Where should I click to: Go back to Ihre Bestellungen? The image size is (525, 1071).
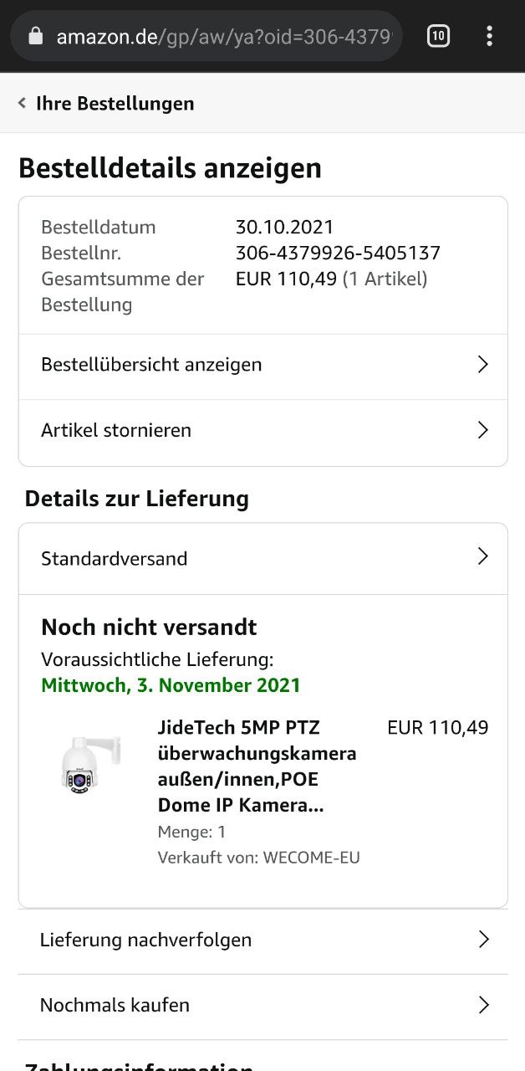click(115, 103)
